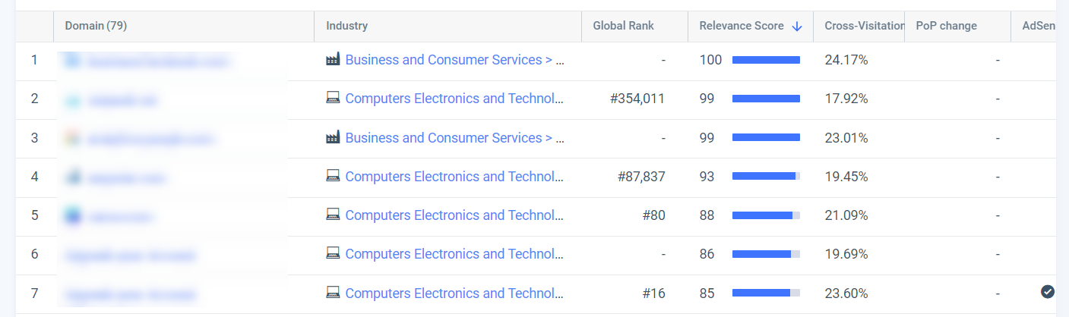Viewport: 1069px width, 317px height.
Task: Click the factory icon in row 1
Action: [333, 60]
